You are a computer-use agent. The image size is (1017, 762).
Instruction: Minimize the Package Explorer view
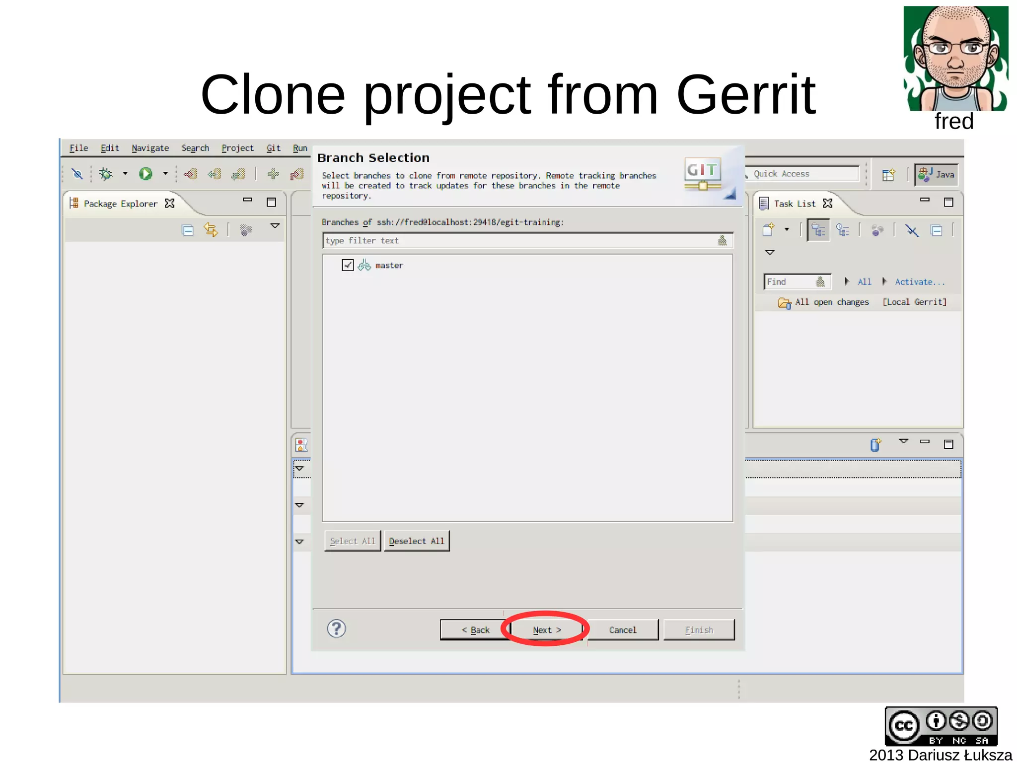coord(247,200)
